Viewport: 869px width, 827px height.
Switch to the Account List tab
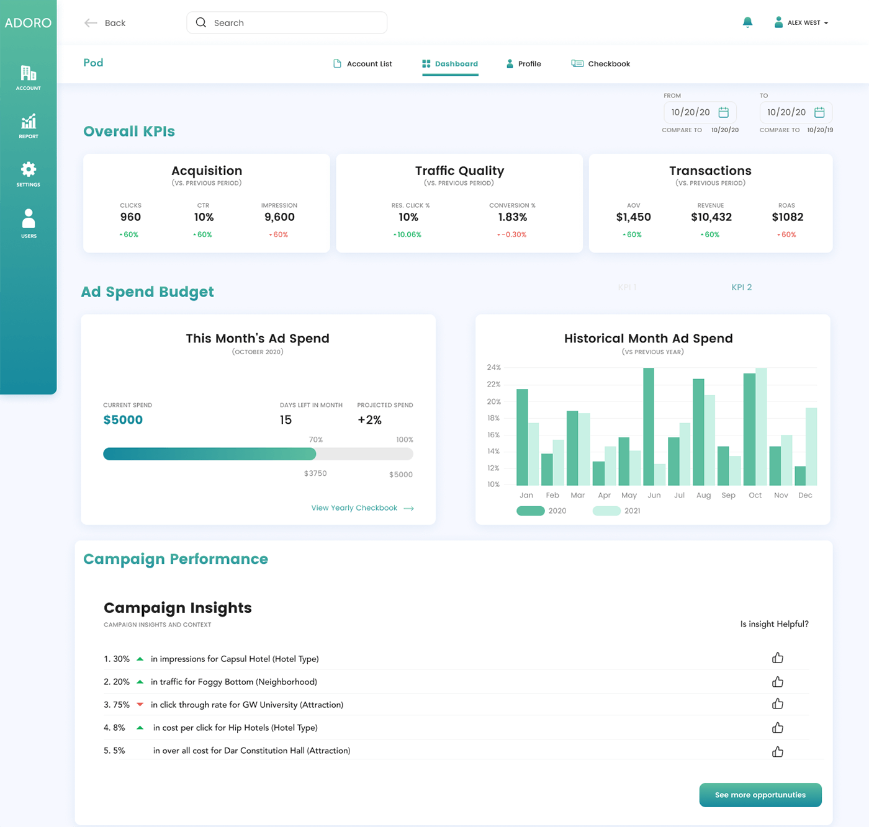click(362, 63)
